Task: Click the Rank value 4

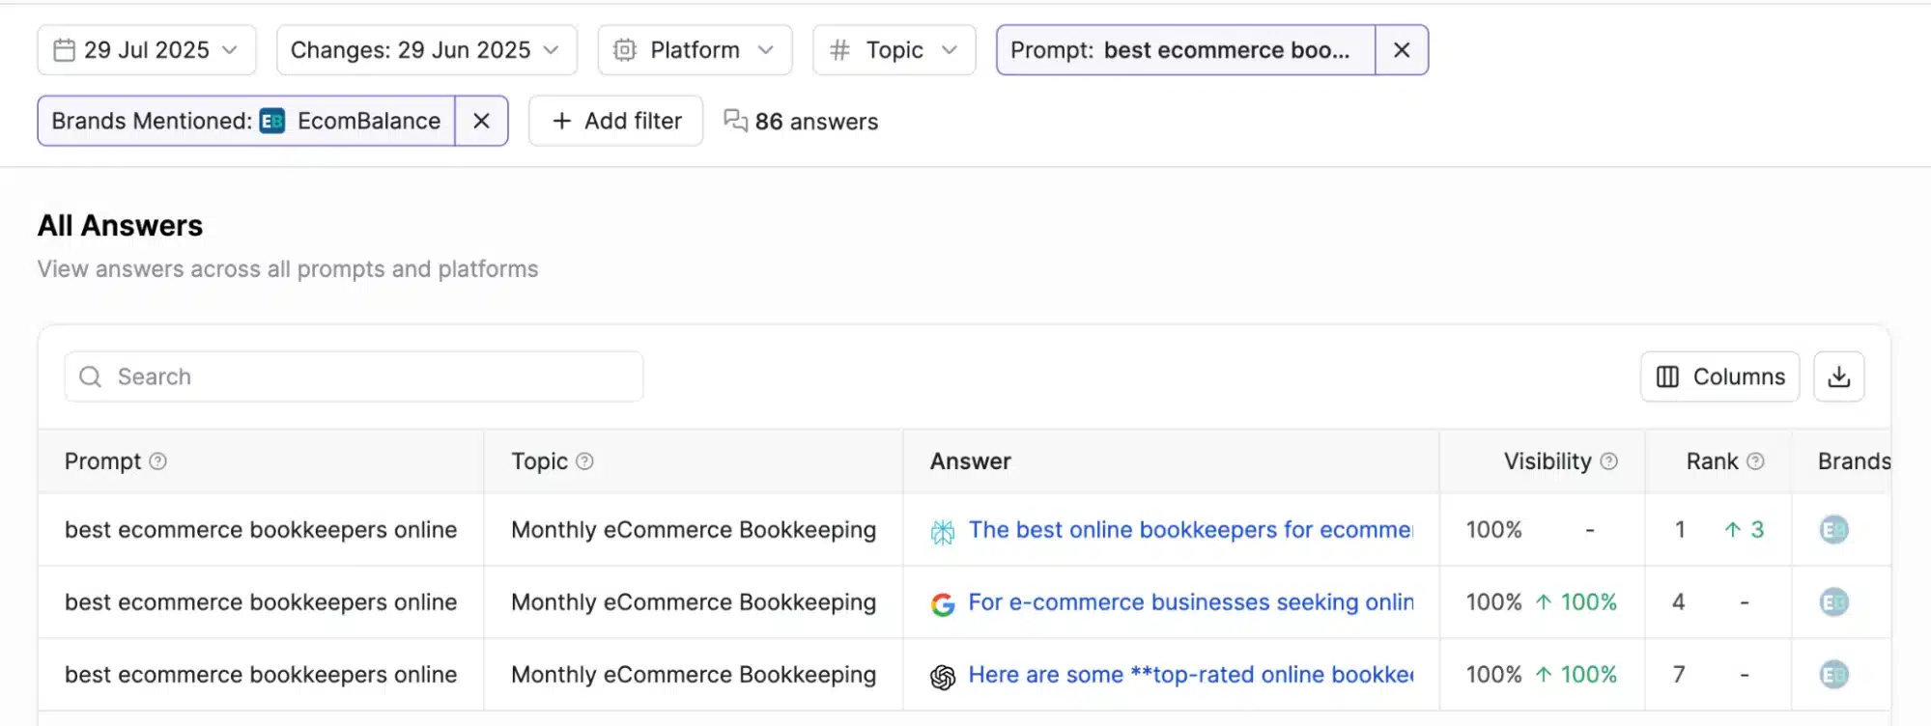Action: [x=1679, y=602]
